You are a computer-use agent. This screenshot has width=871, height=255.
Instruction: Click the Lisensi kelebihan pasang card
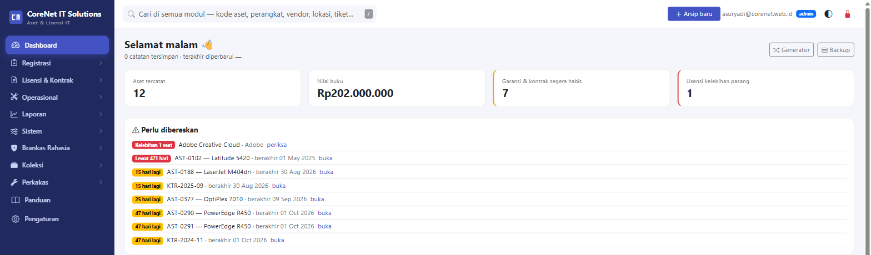(x=766, y=88)
